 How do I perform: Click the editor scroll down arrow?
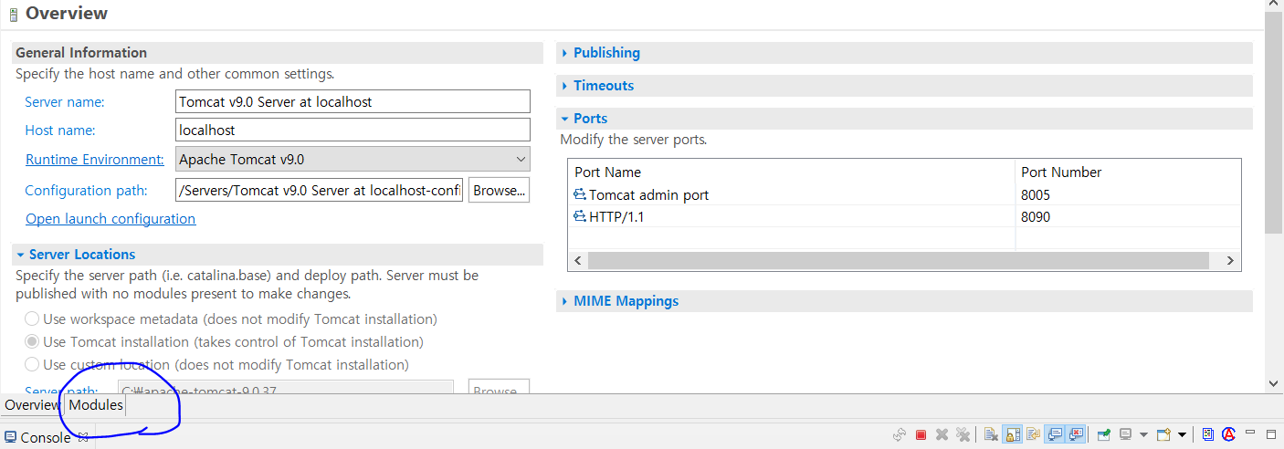pos(1274,384)
